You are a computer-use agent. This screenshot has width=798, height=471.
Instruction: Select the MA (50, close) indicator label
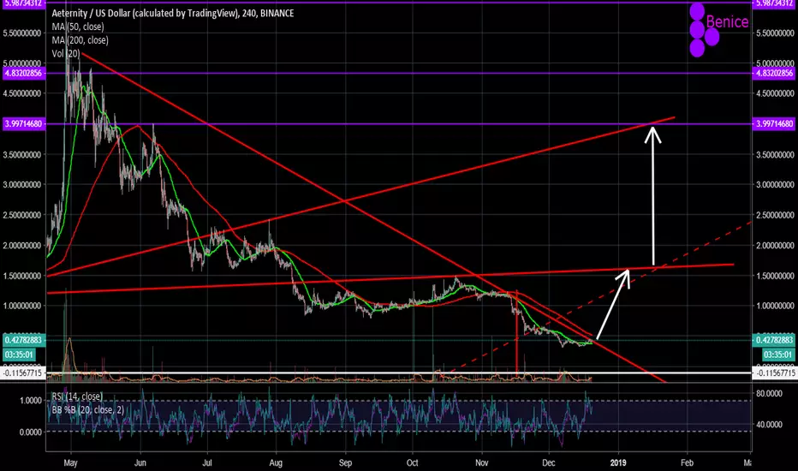click(x=78, y=27)
